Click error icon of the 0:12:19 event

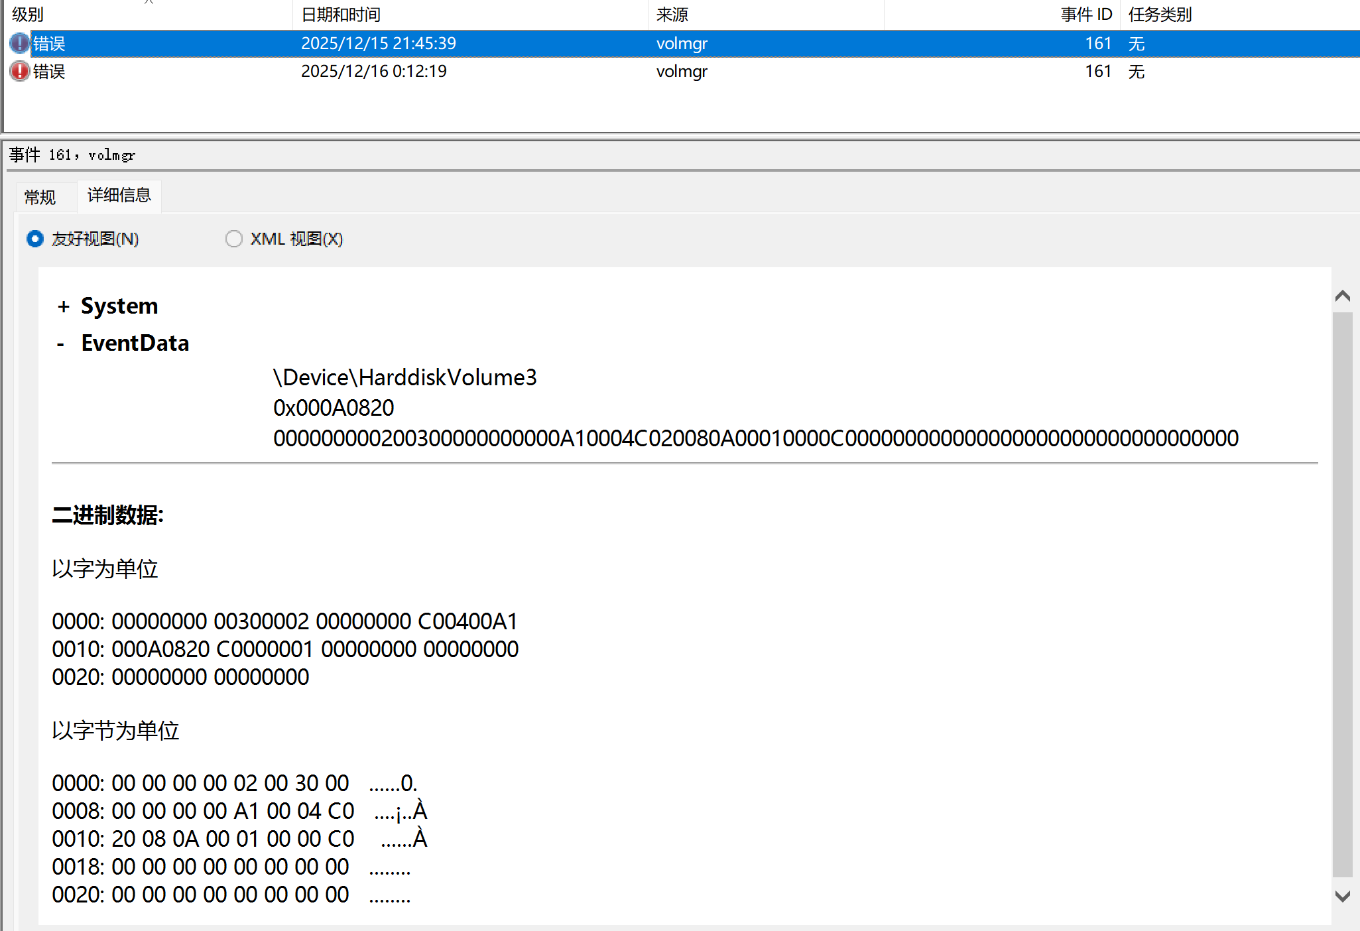pyautogui.click(x=19, y=71)
